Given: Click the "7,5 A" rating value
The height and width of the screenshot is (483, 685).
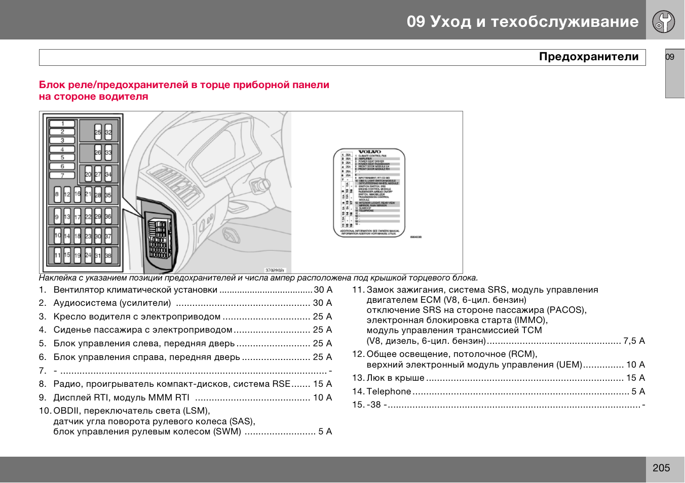Looking at the screenshot, I should pyautogui.click(x=634, y=341).
